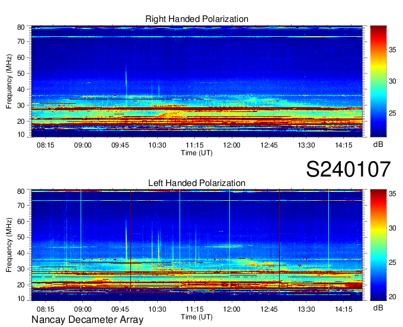Click 14:15 tick on Left Handed plot
The image size is (403, 327).
pyautogui.click(x=344, y=309)
